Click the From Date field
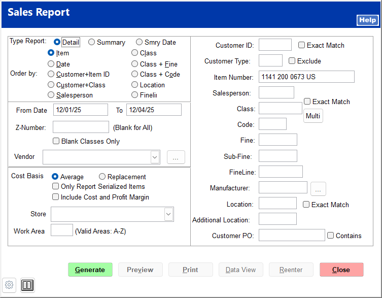The image size is (382, 298). [80, 110]
